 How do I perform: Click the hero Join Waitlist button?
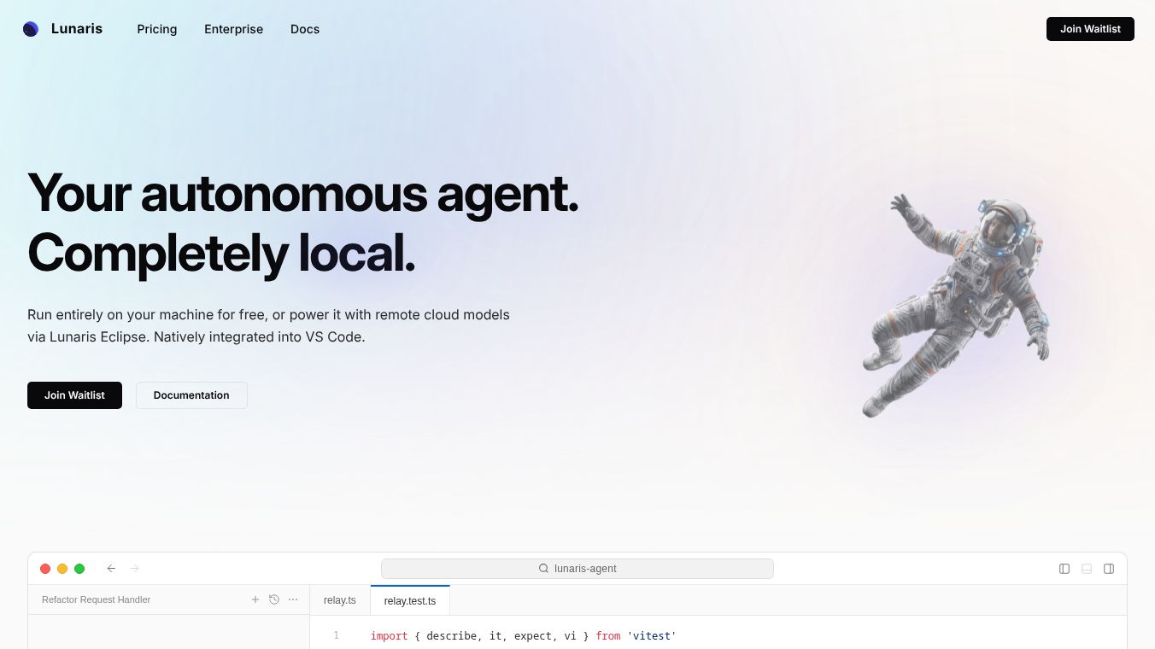click(74, 395)
